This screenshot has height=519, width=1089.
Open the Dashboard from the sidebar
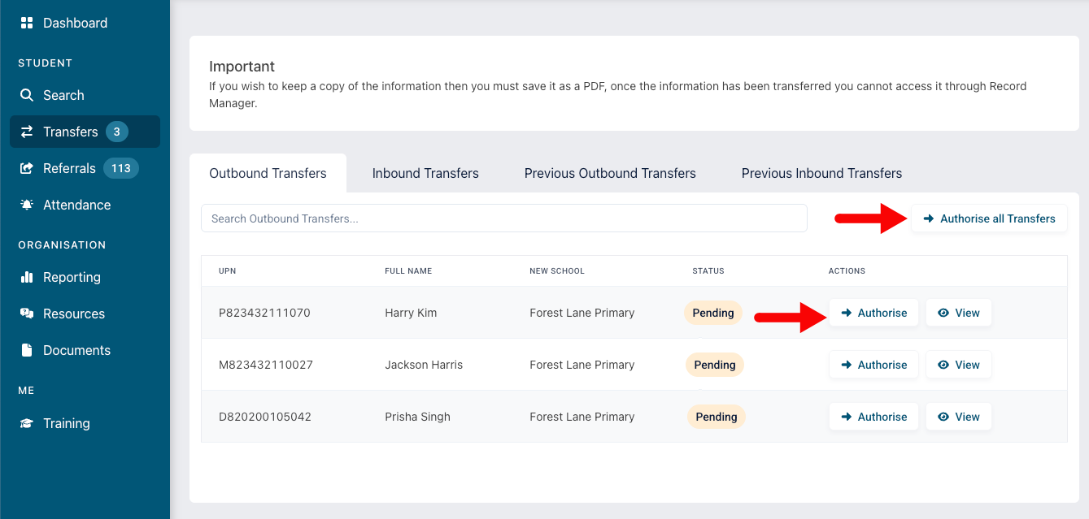click(26, 22)
